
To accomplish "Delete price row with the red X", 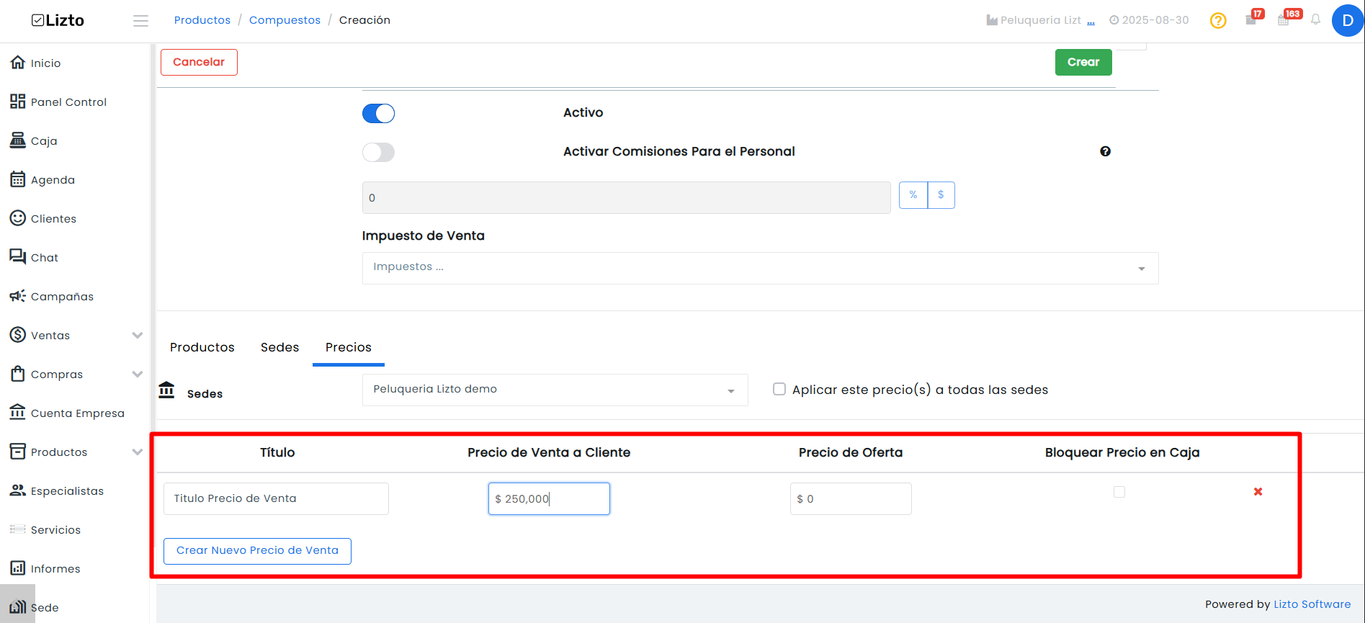I will (x=1258, y=491).
